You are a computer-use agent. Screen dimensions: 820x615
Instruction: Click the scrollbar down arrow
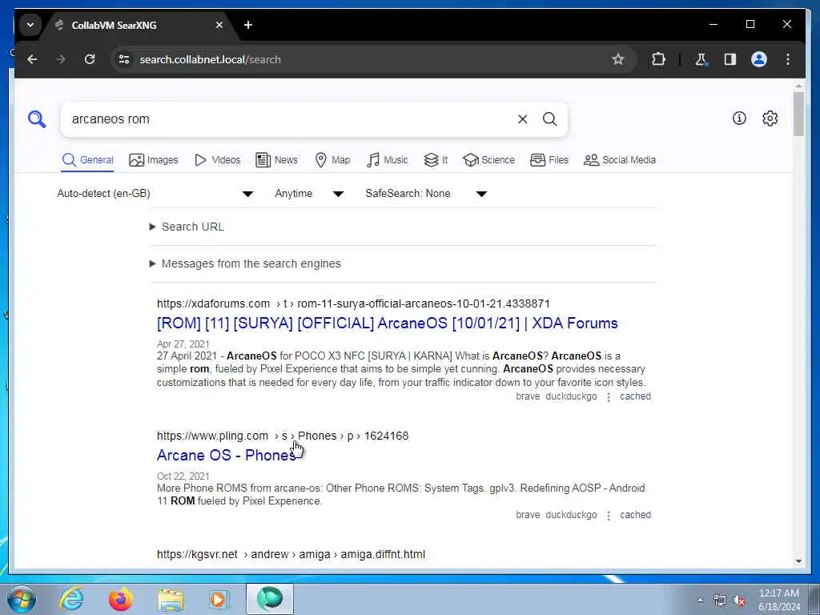coord(798,561)
